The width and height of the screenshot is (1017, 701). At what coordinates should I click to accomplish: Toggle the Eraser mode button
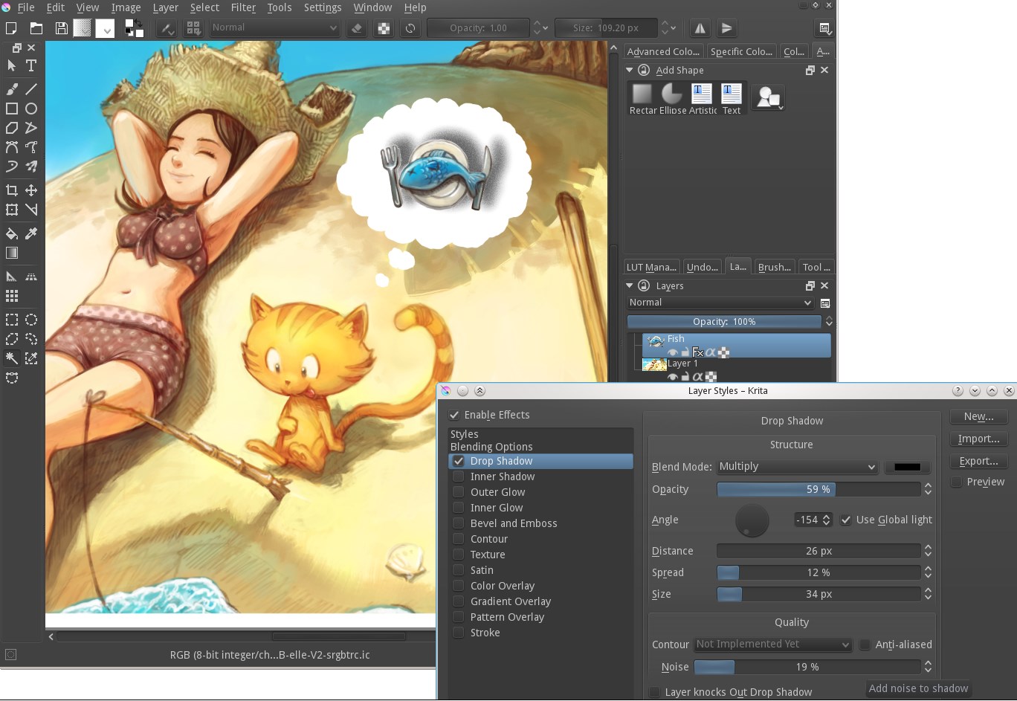click(357, 28)
